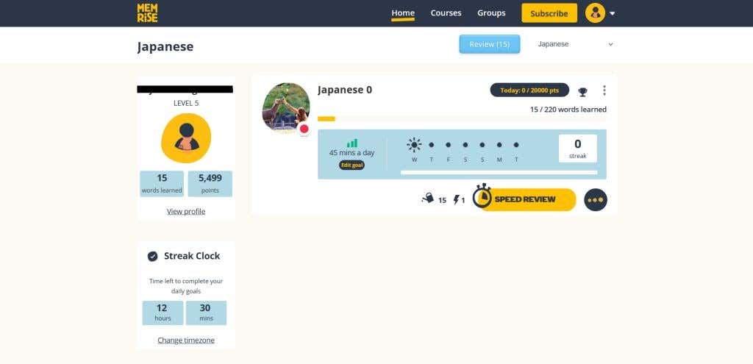
Task: Go to the Courses tab
Action: (446, 13)
